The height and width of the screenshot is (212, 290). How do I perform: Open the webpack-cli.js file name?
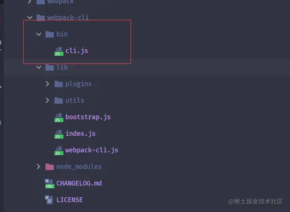tap(92, 150)
